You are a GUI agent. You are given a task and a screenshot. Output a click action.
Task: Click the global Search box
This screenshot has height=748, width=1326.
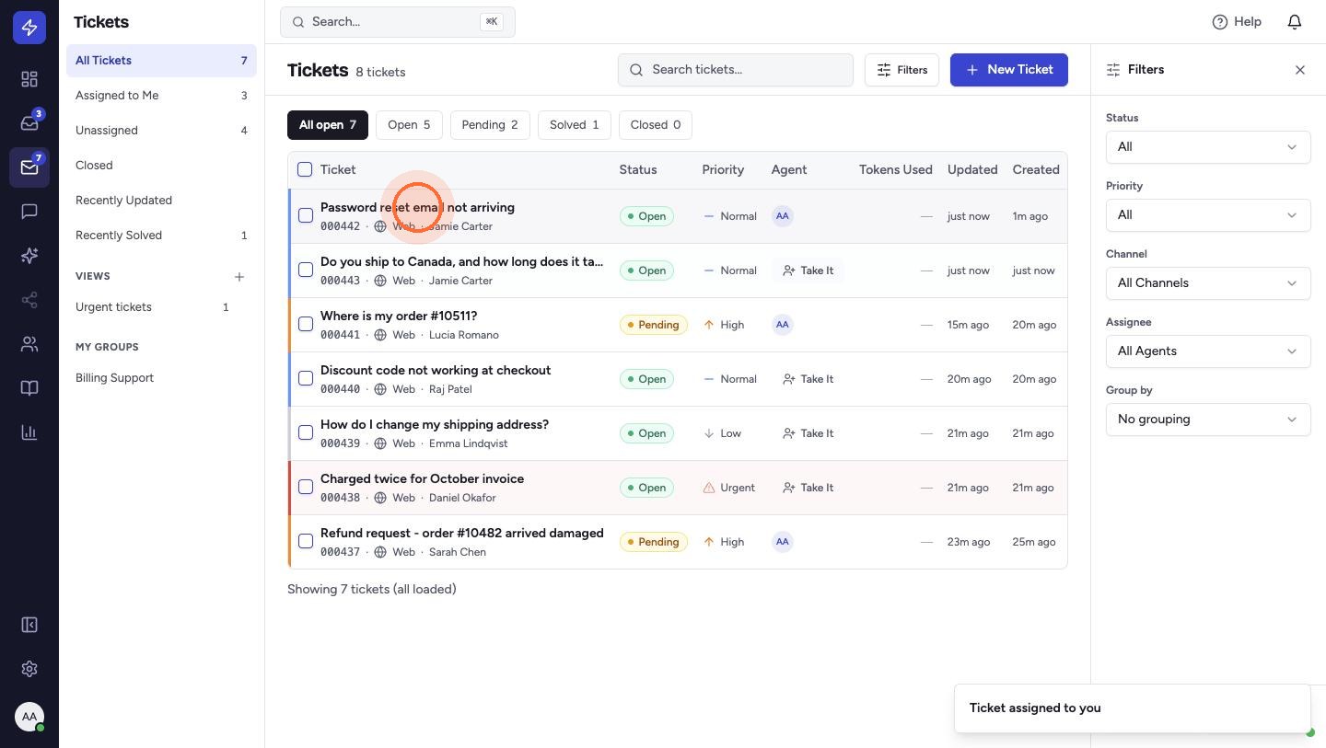click(x=398, y=22)
